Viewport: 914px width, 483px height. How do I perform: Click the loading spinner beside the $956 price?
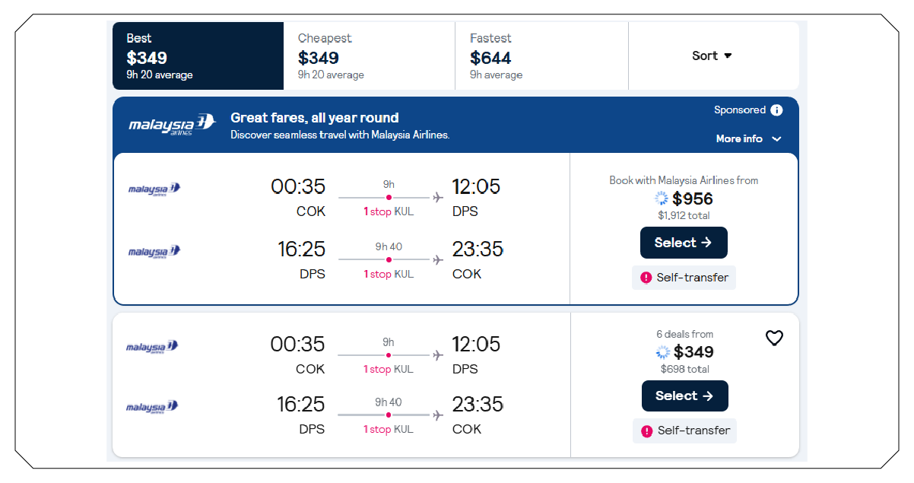pos(661,199)
